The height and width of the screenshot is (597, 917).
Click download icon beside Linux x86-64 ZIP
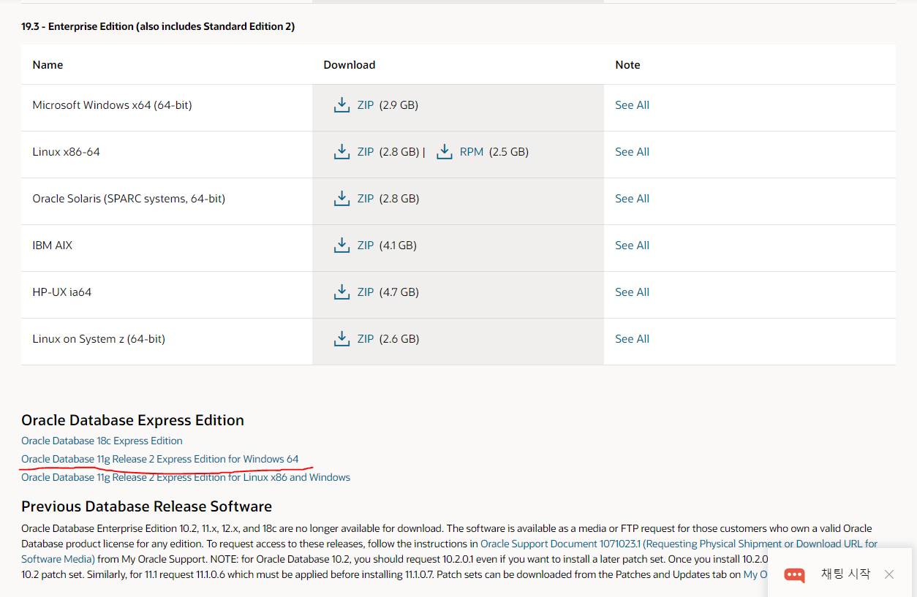point(341,152)
